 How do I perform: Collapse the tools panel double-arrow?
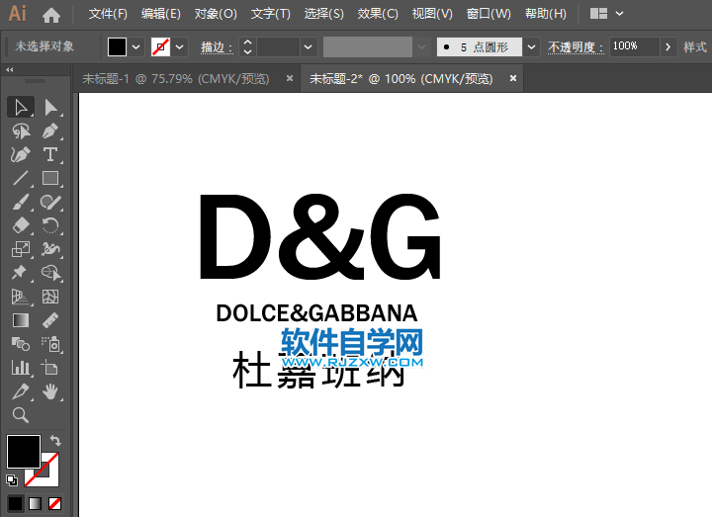coord(10,70)
